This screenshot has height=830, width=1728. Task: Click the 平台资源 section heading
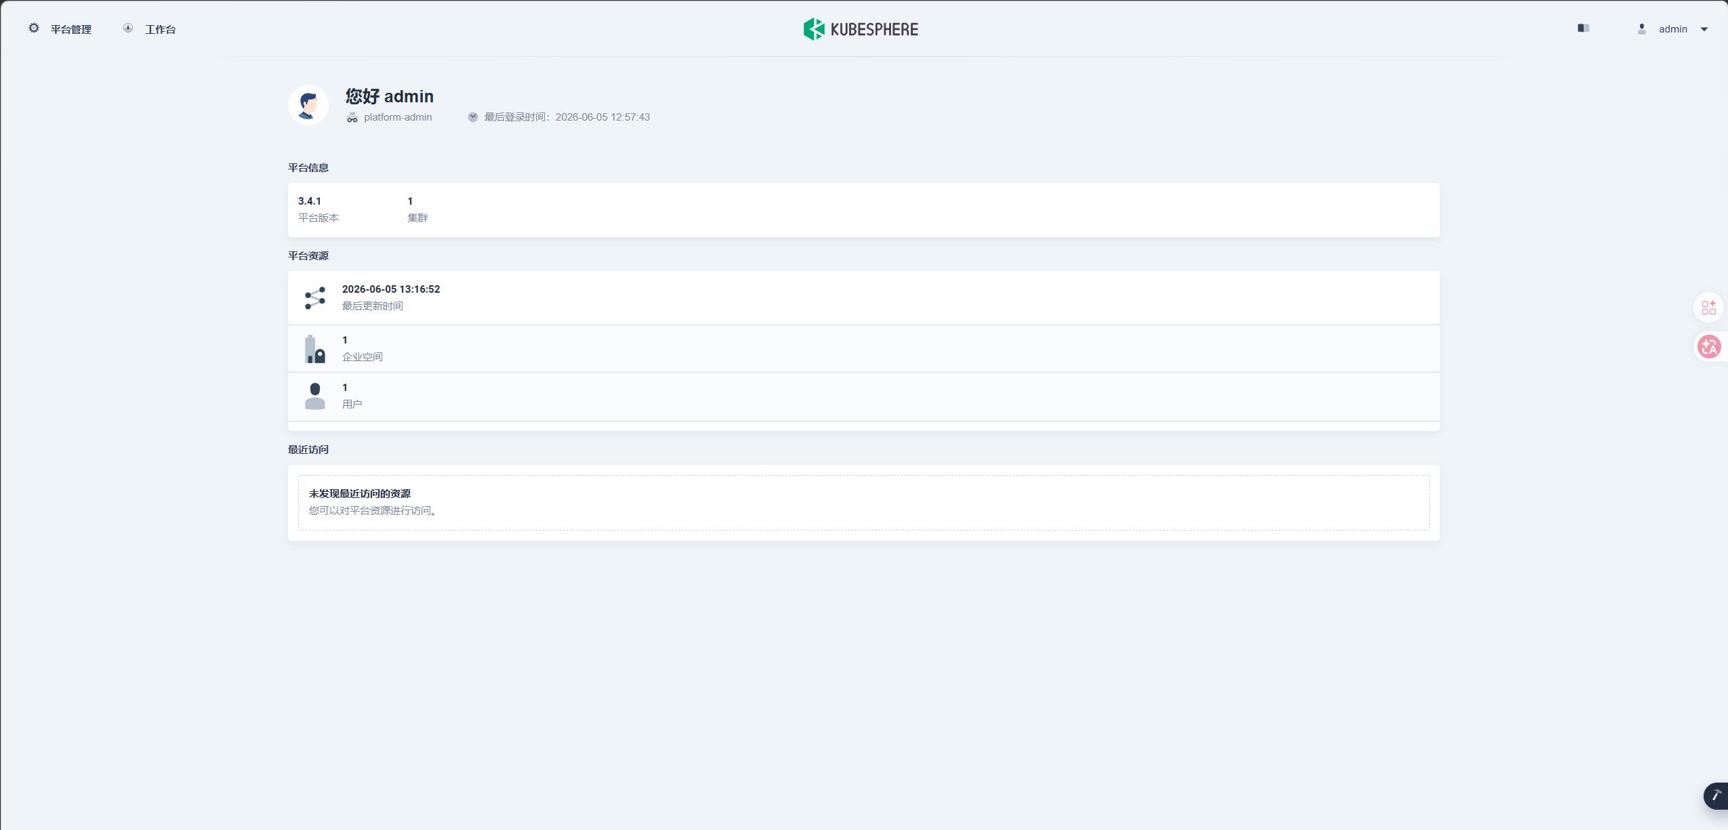pos(308,256)
